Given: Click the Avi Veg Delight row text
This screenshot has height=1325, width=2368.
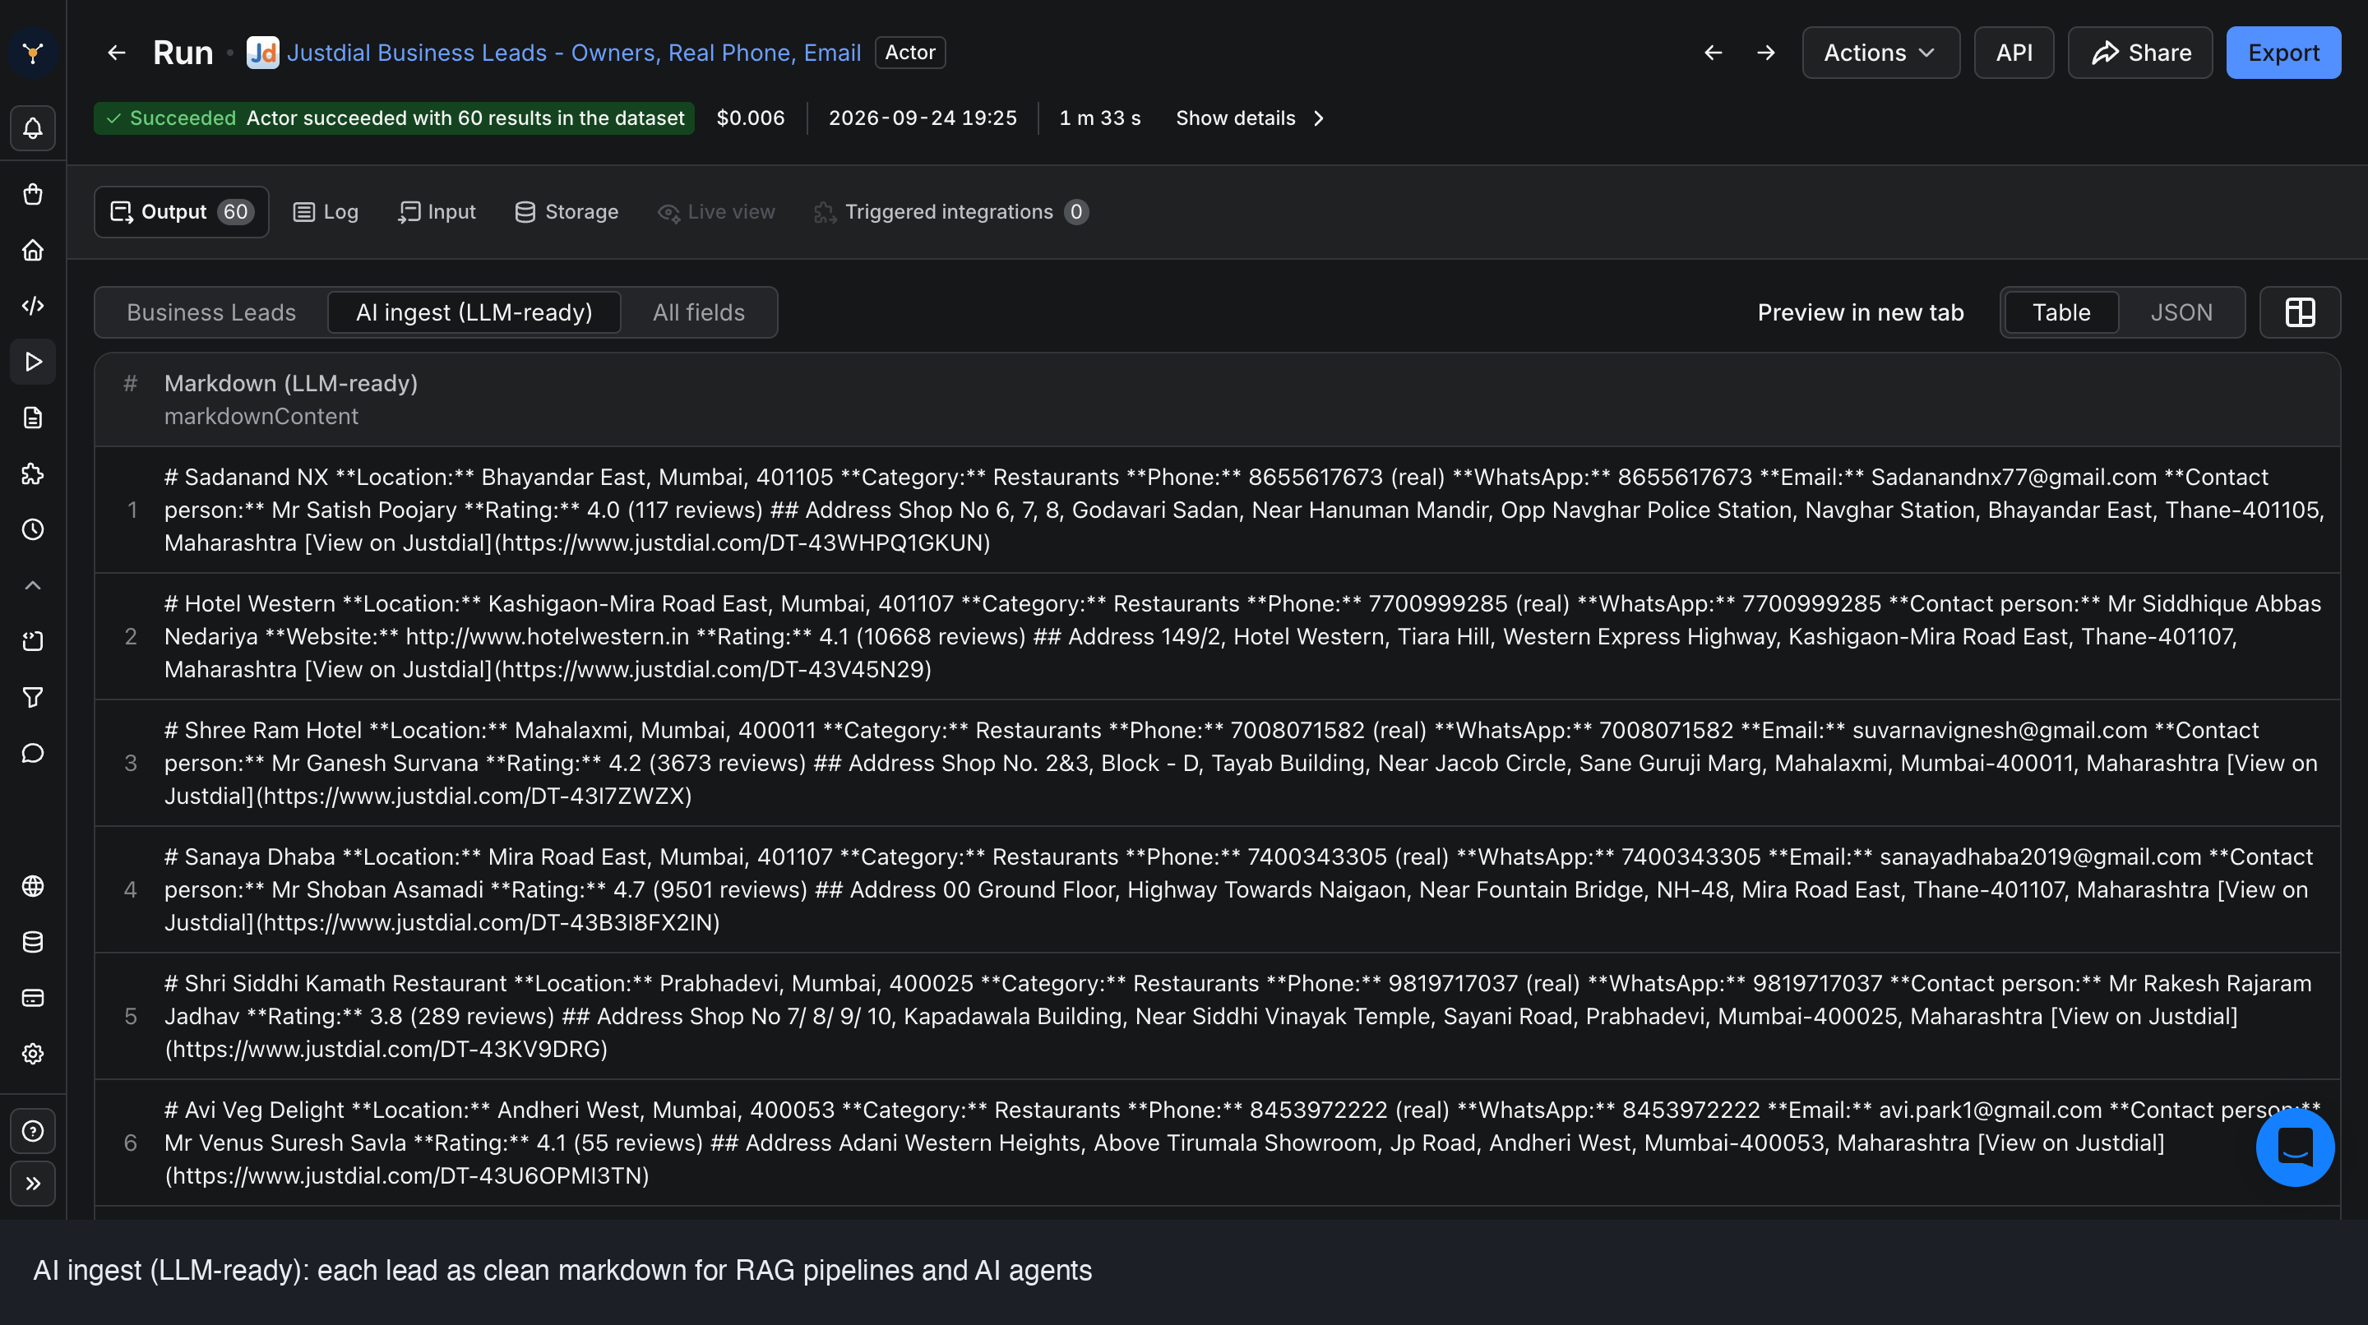Looking at the screenshot, I should tap(1242, 1143).
